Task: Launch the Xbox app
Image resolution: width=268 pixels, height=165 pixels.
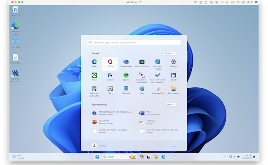Action: coord(94,77)
